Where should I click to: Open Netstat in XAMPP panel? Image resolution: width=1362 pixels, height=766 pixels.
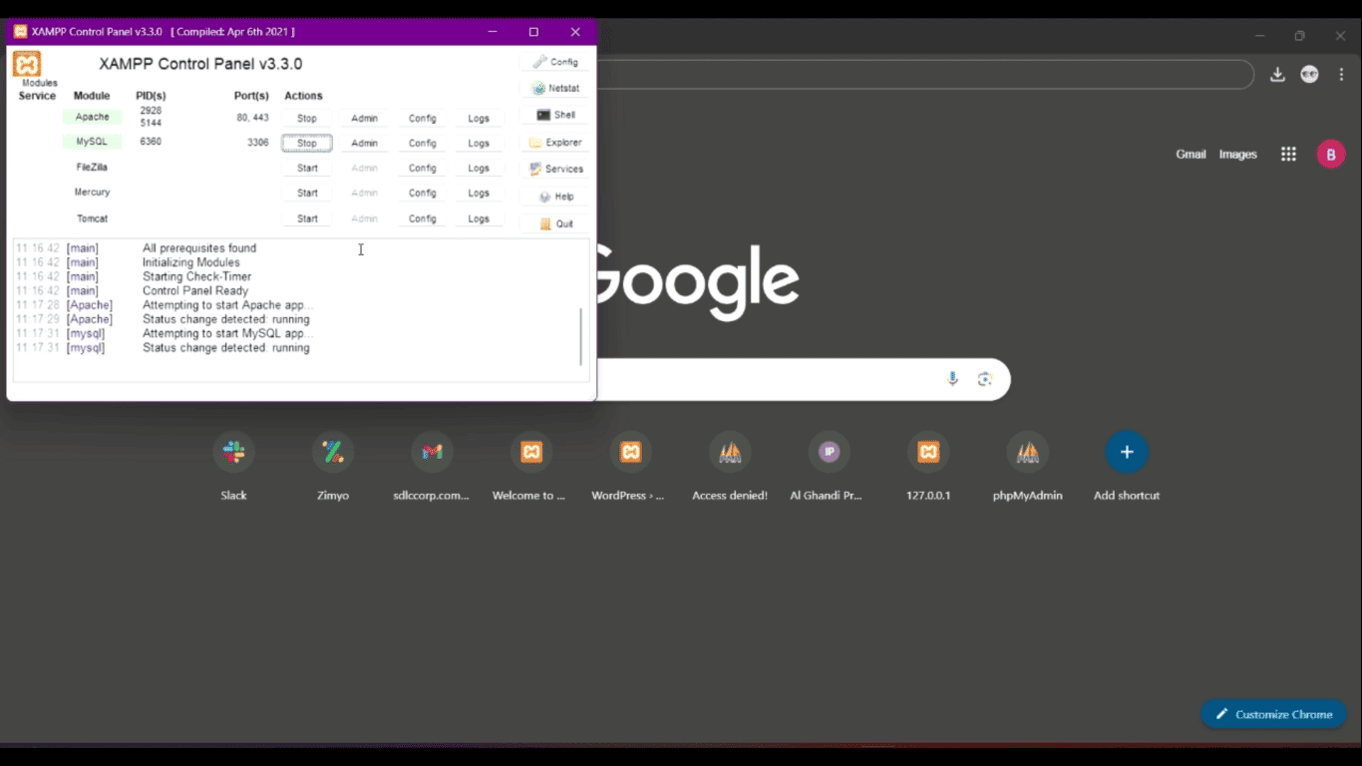tap(555, 88)
